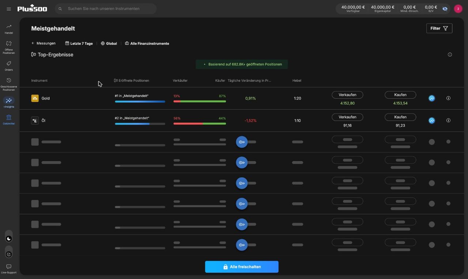468x279 pixels.
Task: Click the Verfügbar balance of 40.000,00 €
Action: click(353, 8)
